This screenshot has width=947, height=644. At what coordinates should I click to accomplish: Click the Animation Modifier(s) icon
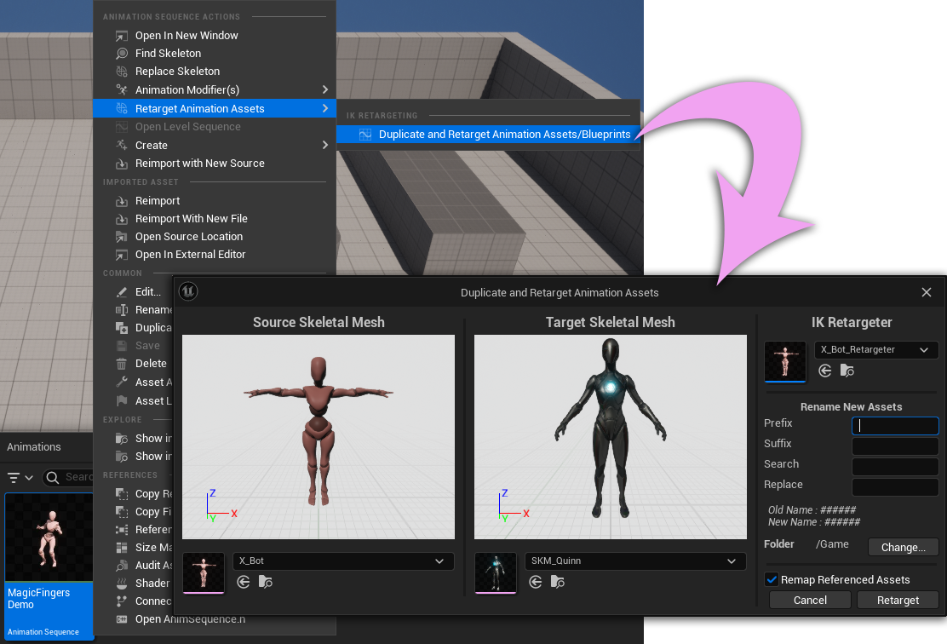[122, 90]
